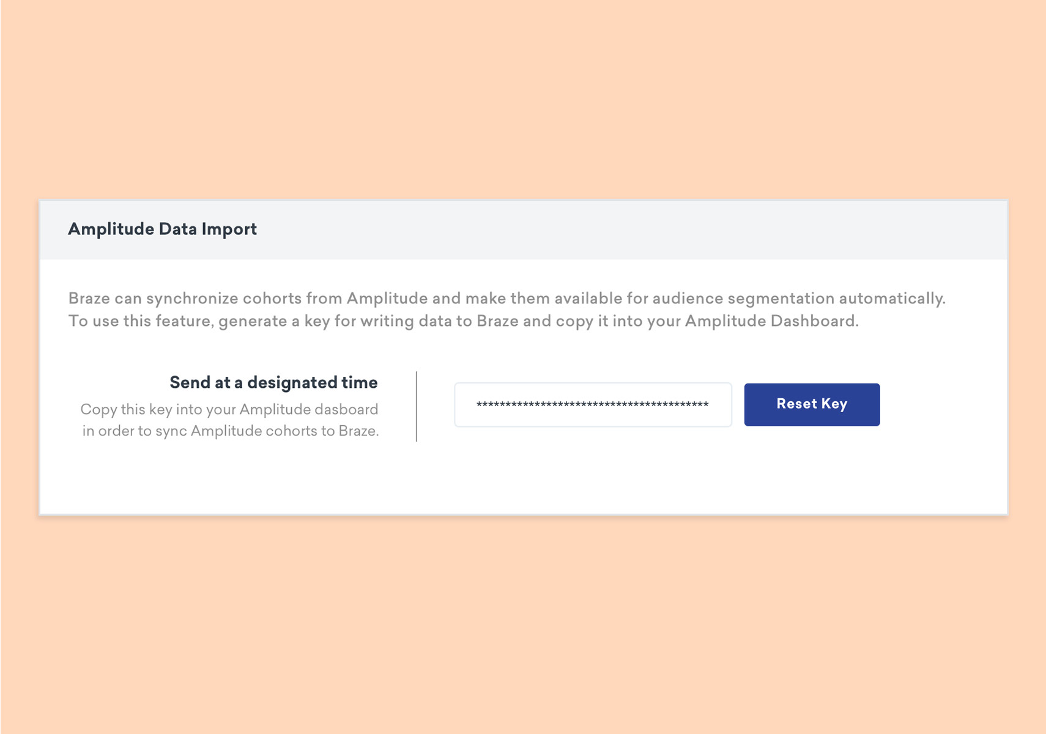This screenshot has width=1046, height=734.
Task: Click the words designated time in the bold label
Action: [312, 382]
